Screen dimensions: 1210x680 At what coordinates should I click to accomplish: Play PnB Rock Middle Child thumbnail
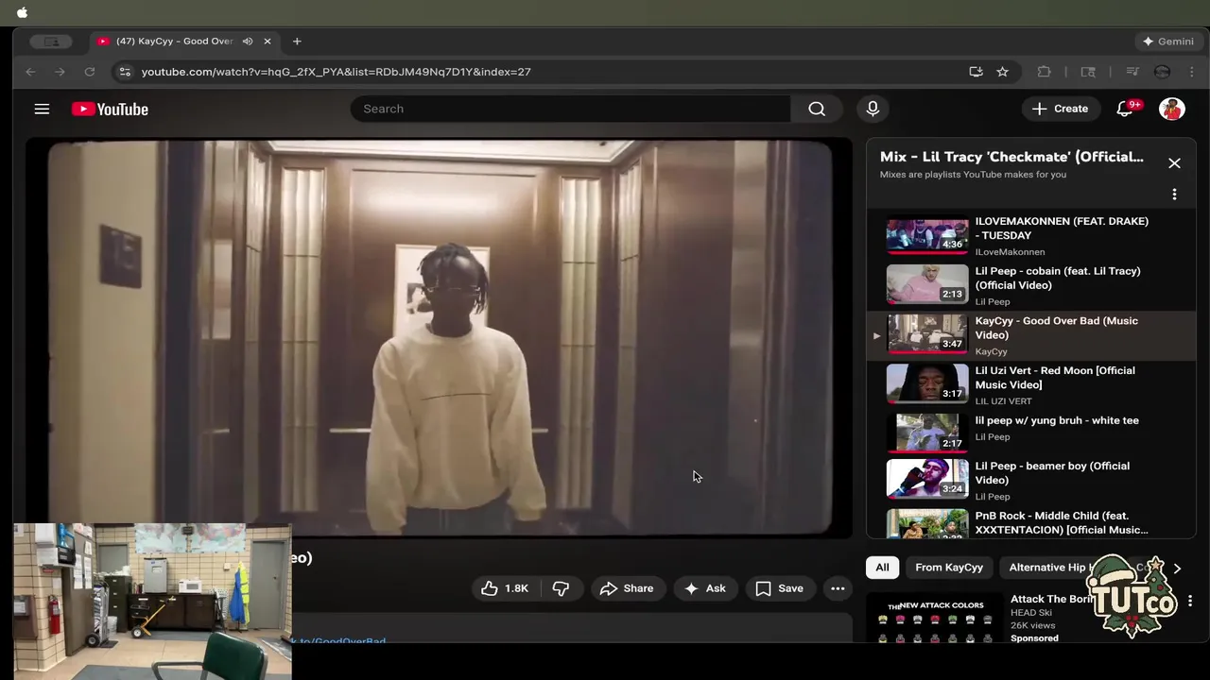(x=927, y=524)
